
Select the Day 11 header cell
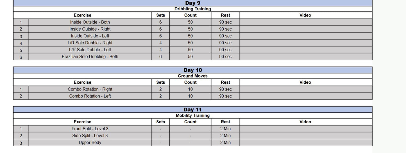[x=193, y=110]
